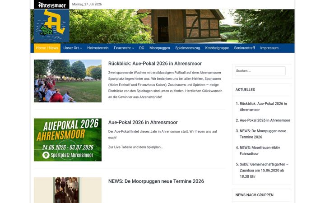
Task: Open sidebar link NEWS: Moorfrauen-Aktiv Fahrradtour
Action: pyautogui.click(x=260, y=151)
